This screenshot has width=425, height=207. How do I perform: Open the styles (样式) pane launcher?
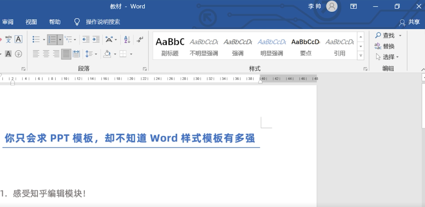pos(365,69)
